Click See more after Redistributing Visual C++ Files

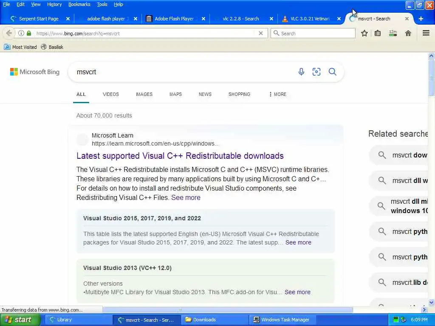pyautogui.click(x=186, y=197)
